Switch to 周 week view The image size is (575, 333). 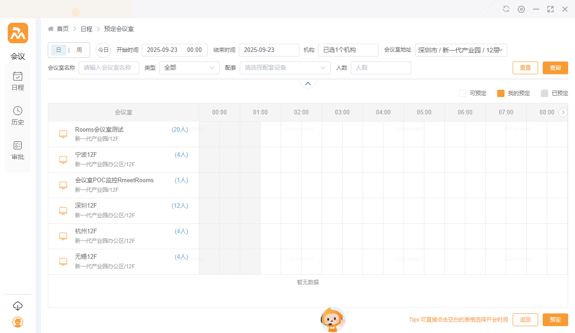[x=79, y=50]
